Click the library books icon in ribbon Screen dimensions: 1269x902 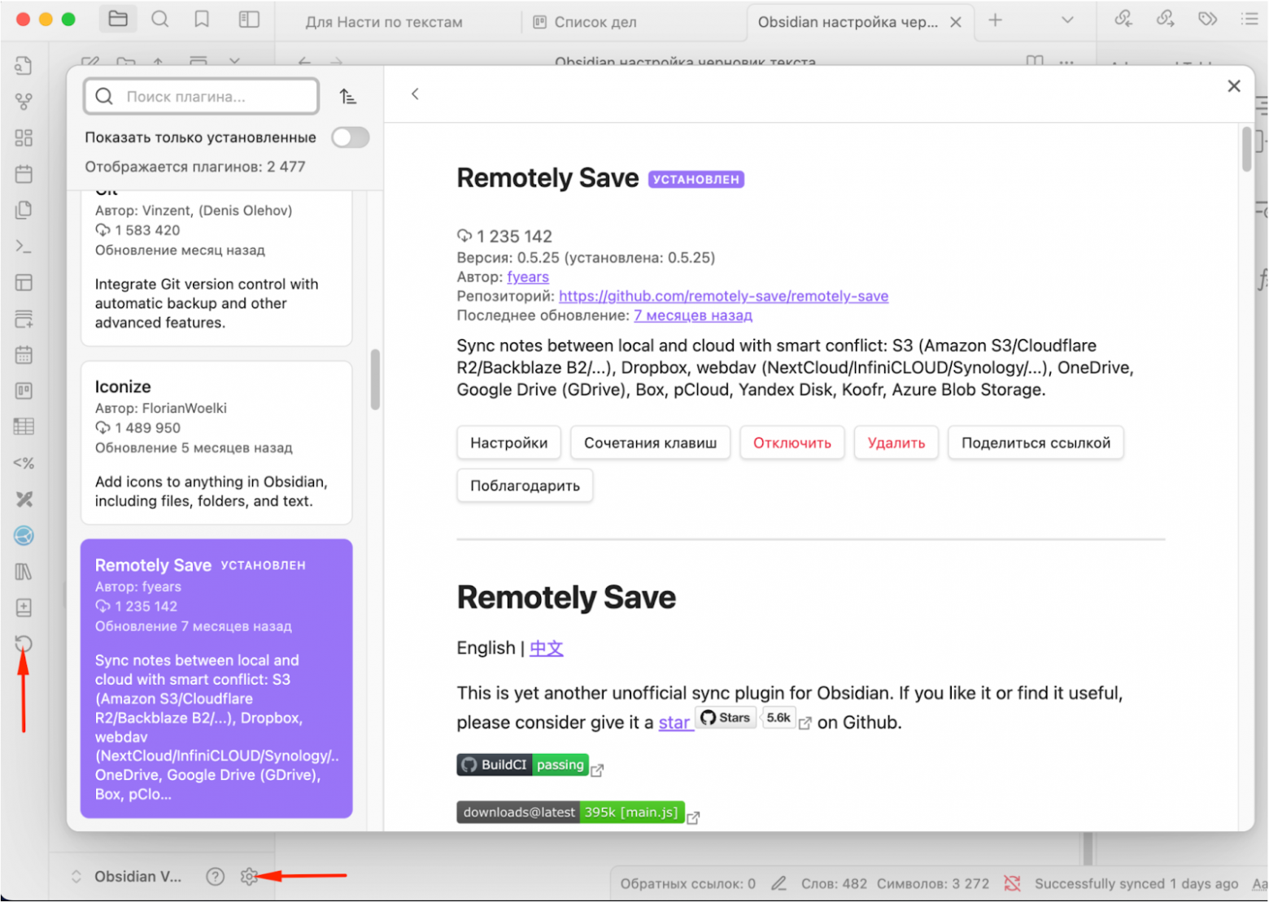point(24,572)
